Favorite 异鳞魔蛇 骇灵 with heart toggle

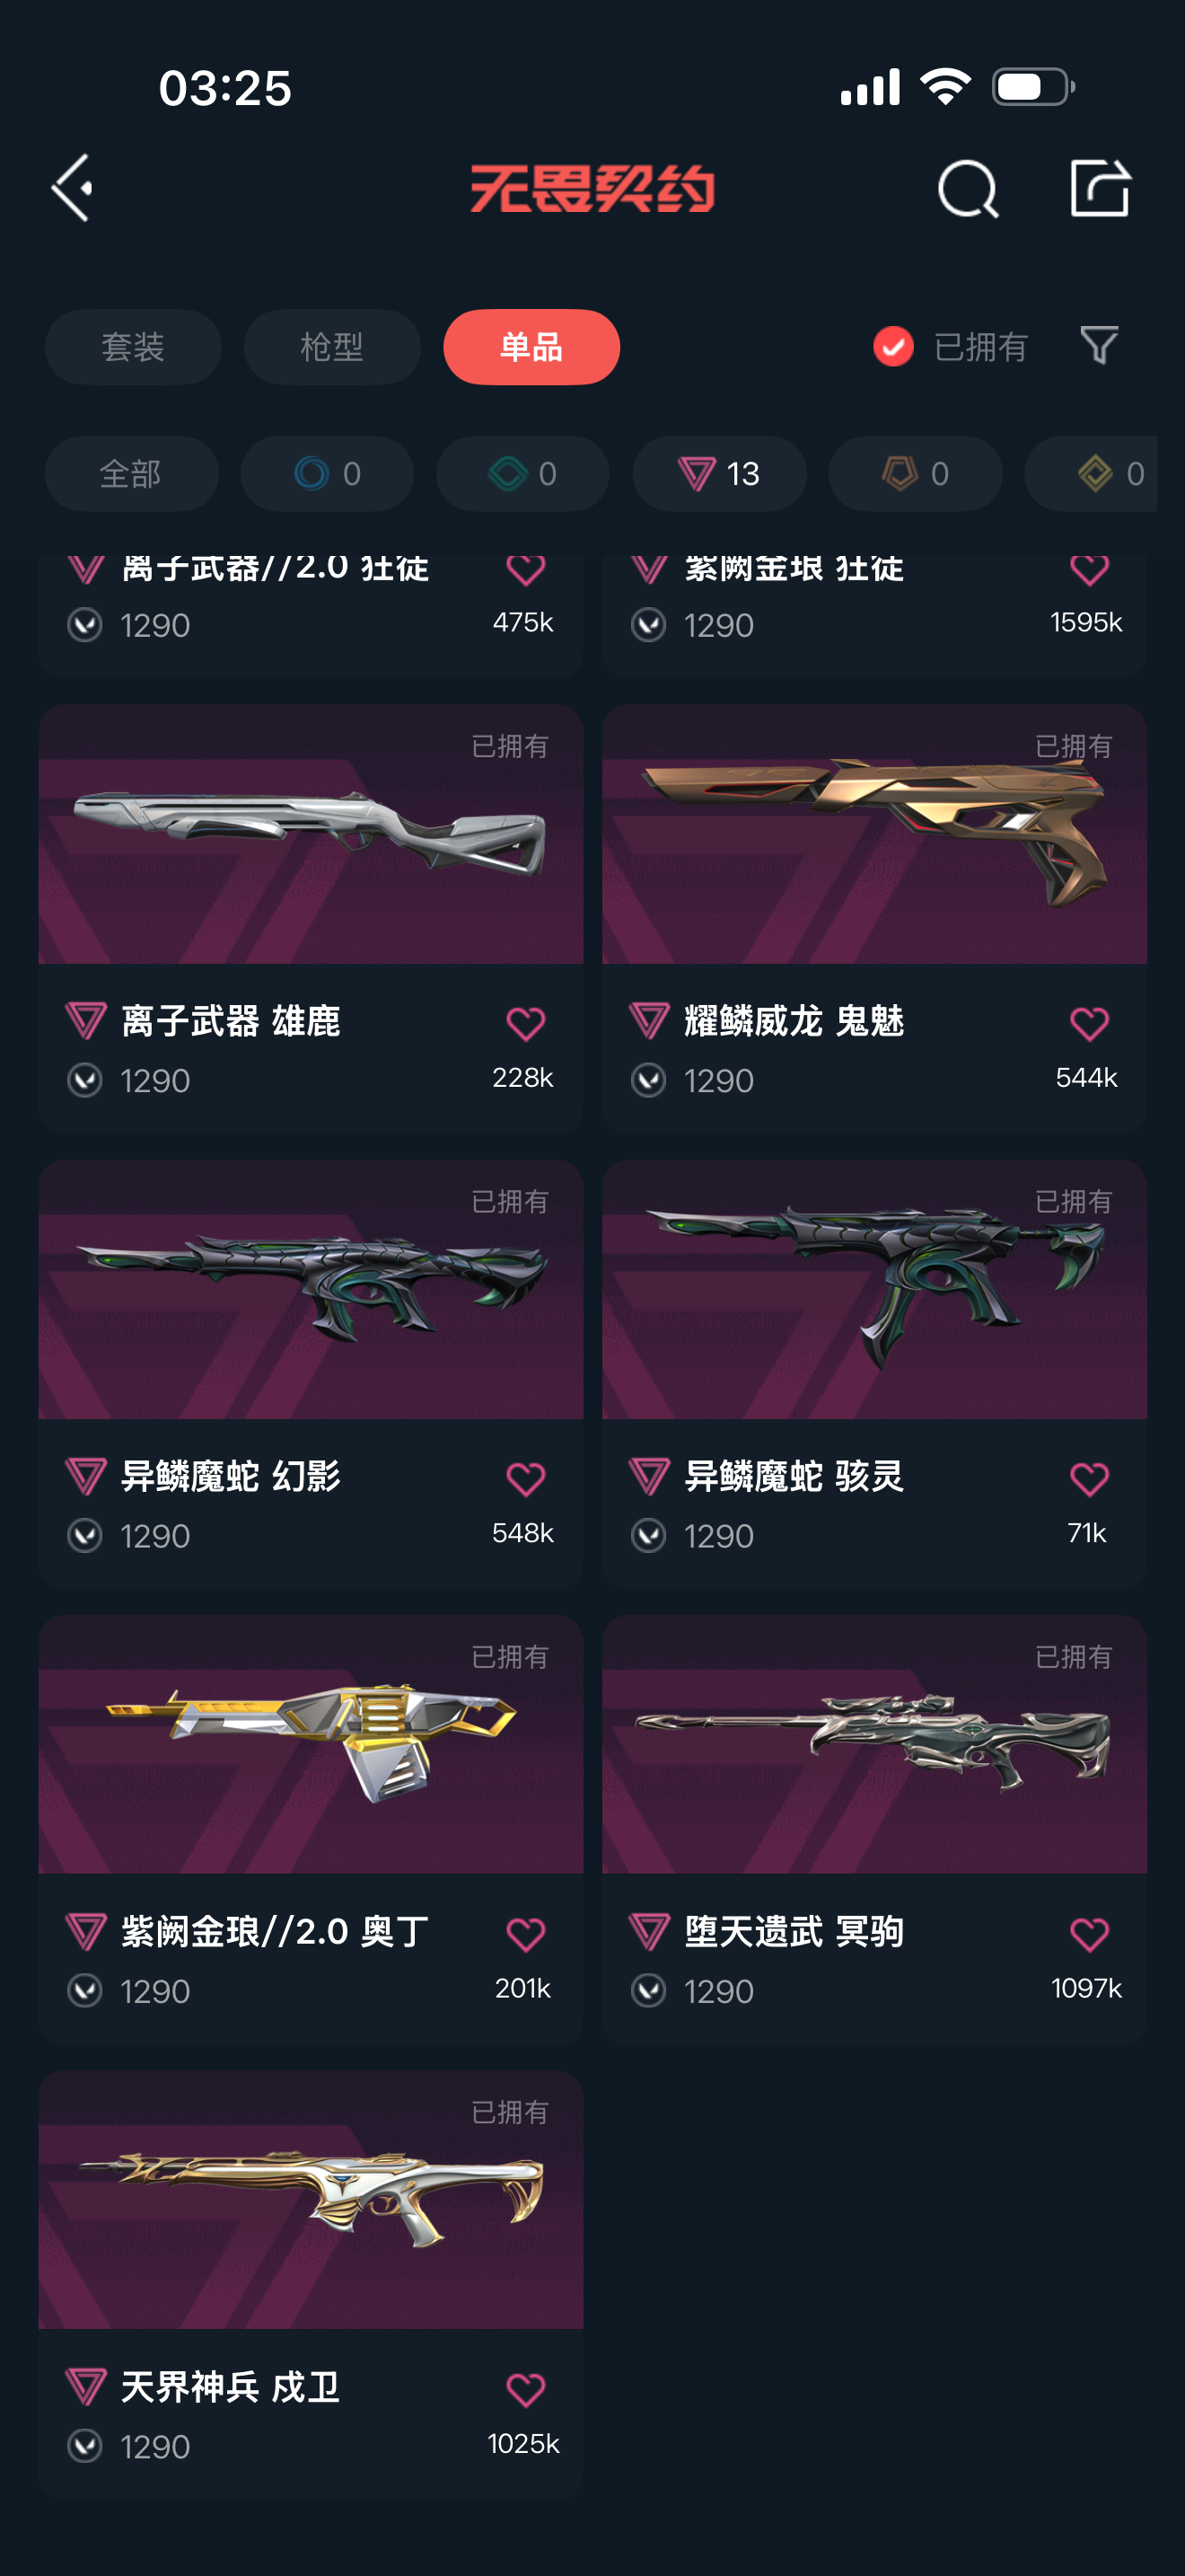coord(1089,1478)
